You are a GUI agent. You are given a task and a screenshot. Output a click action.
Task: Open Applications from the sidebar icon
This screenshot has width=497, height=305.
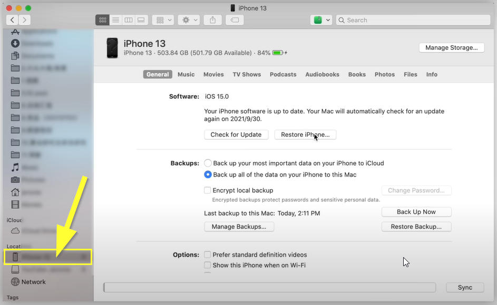coord(15,32)
